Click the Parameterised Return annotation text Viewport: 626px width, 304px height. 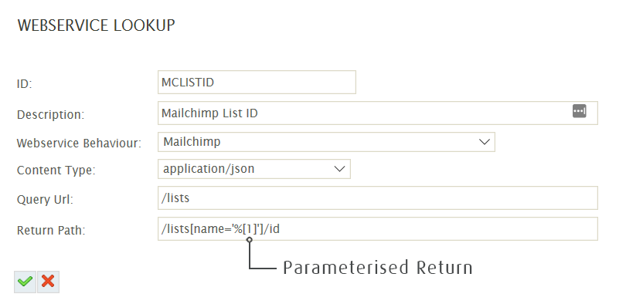[378, 267]
